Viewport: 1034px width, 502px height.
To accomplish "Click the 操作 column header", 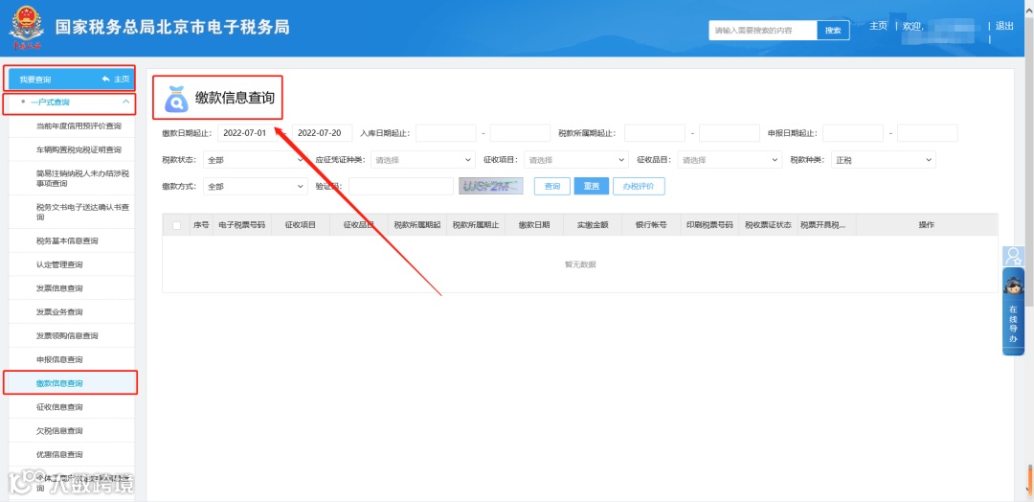I will [927, 225].
